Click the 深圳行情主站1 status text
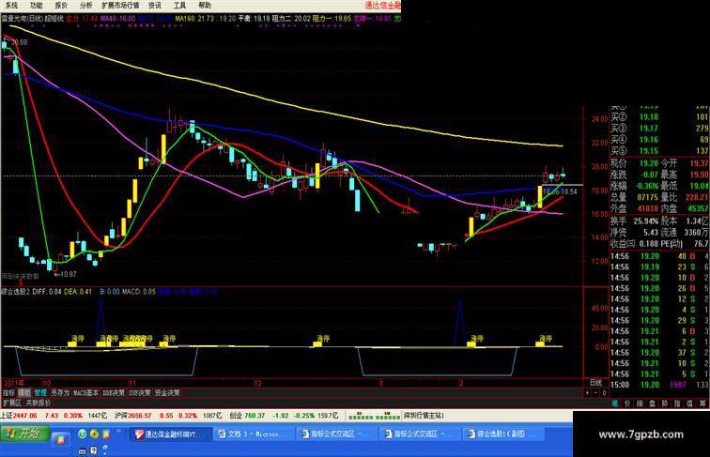710x457 pixels. [x=424, y=415]
